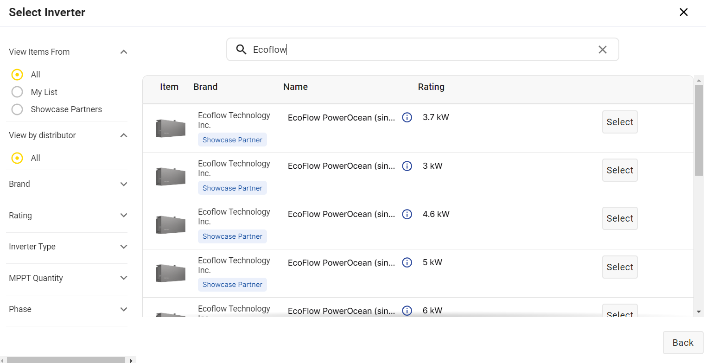The image size is (706, 363).
Task: Click the sidebar horizontal scrollbar thumb
Action: (66, 360)
